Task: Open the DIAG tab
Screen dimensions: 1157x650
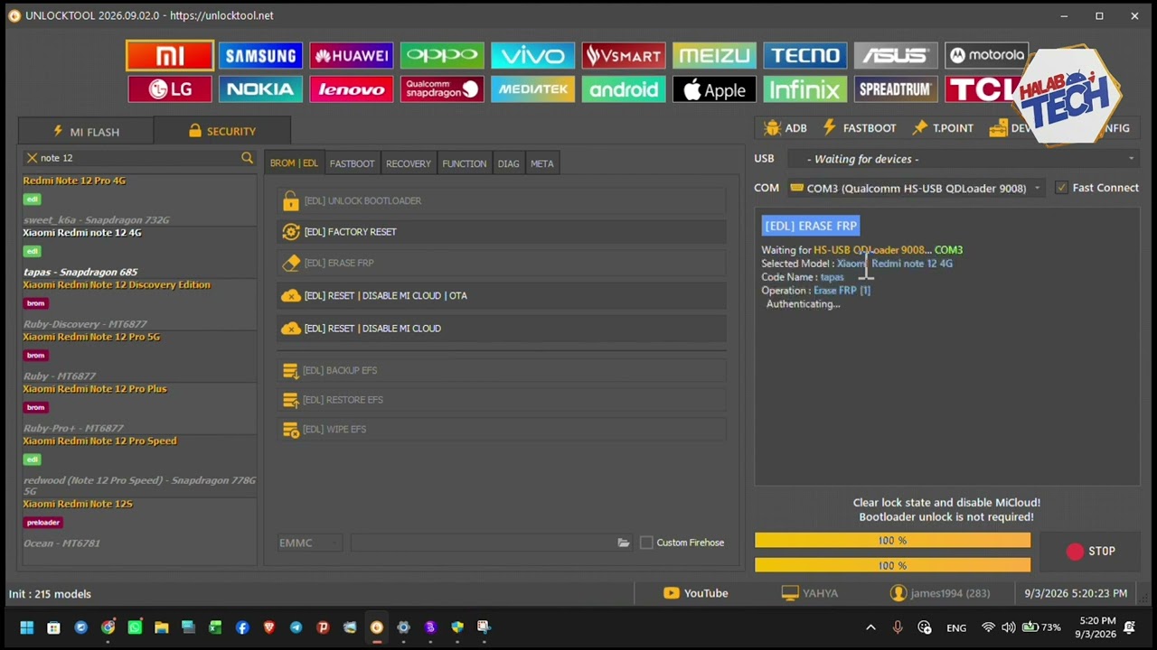Action: coord(508,163)
